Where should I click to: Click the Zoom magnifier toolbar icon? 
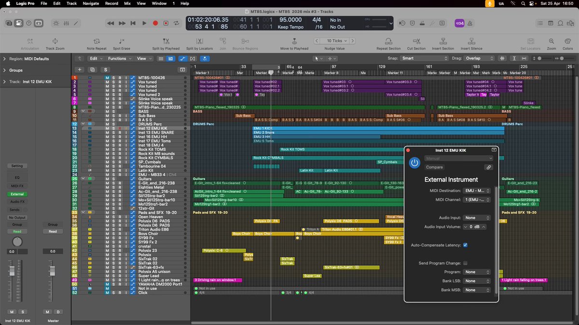[x=551, y=41]
